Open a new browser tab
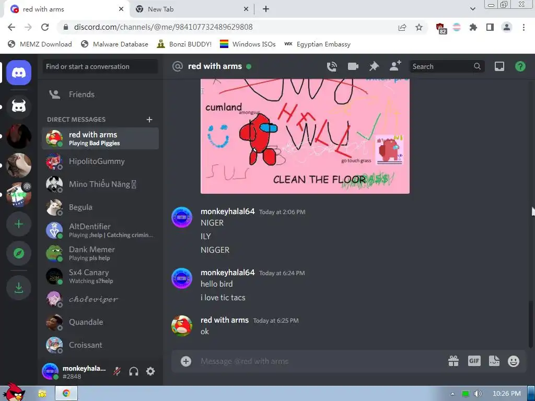The width and height of the screenshot is (535, 401). pyautogui.click(x=266, y=9)
